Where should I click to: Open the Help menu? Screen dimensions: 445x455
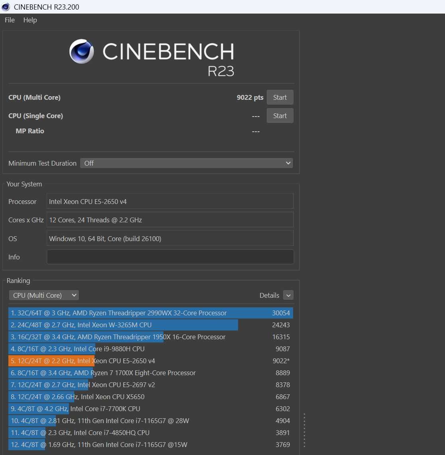(x=30, y=20)
